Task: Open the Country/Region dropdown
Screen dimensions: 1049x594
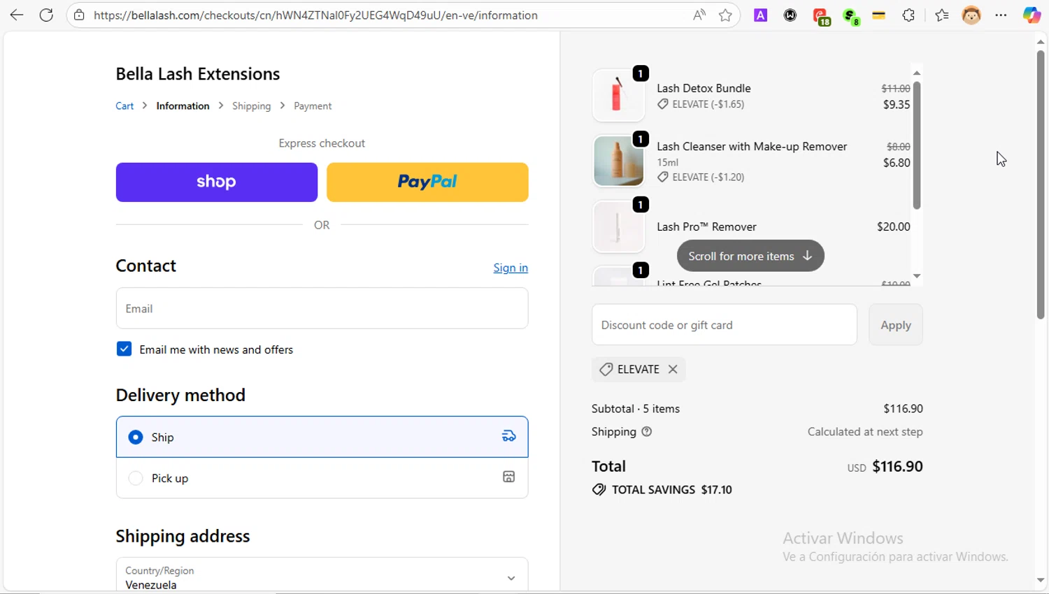Action: pos(322,574)
